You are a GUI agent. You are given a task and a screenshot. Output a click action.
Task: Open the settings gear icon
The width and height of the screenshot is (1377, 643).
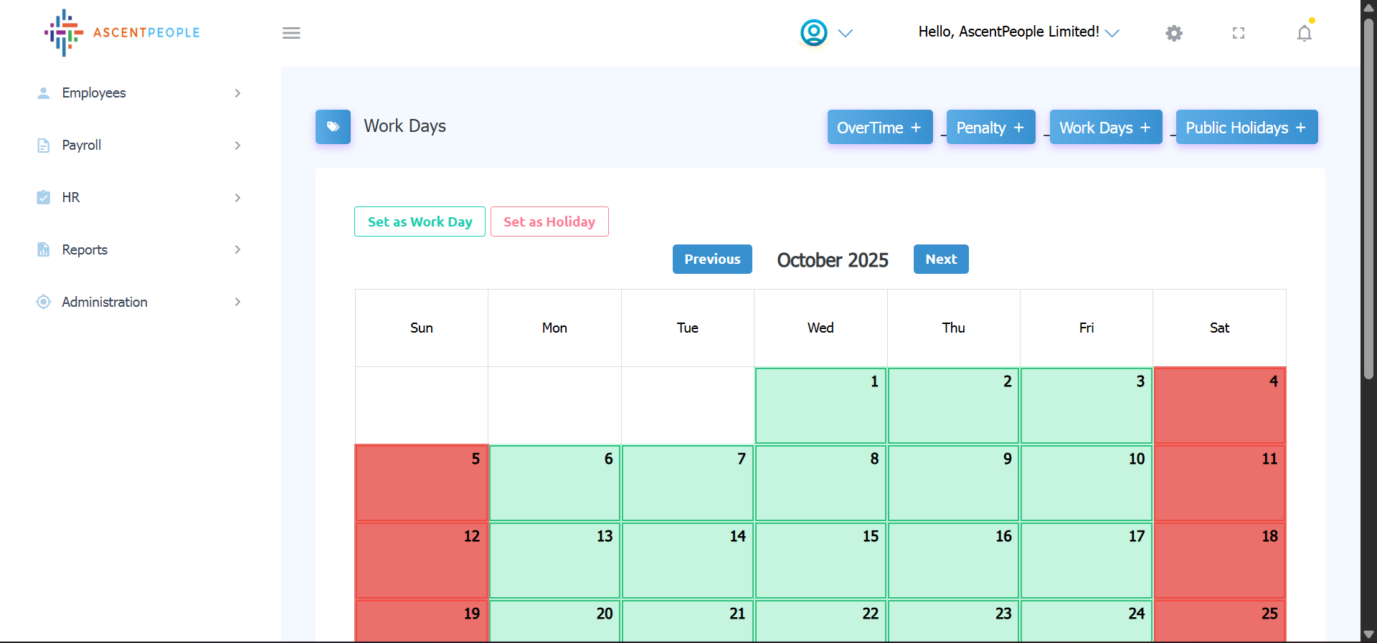pos(1173,33)
